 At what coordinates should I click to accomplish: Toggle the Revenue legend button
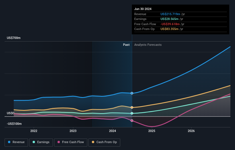click(x=16, y=142)
